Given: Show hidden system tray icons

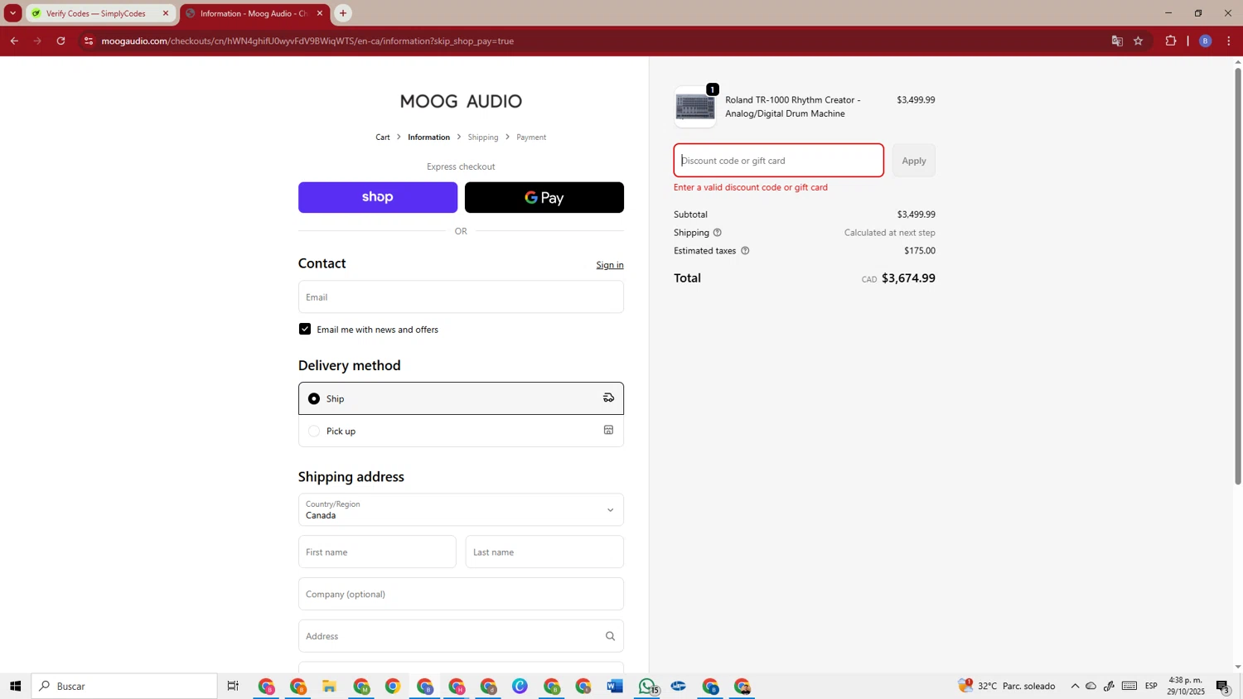Looking at the screenshot, I should point(1075,686).
